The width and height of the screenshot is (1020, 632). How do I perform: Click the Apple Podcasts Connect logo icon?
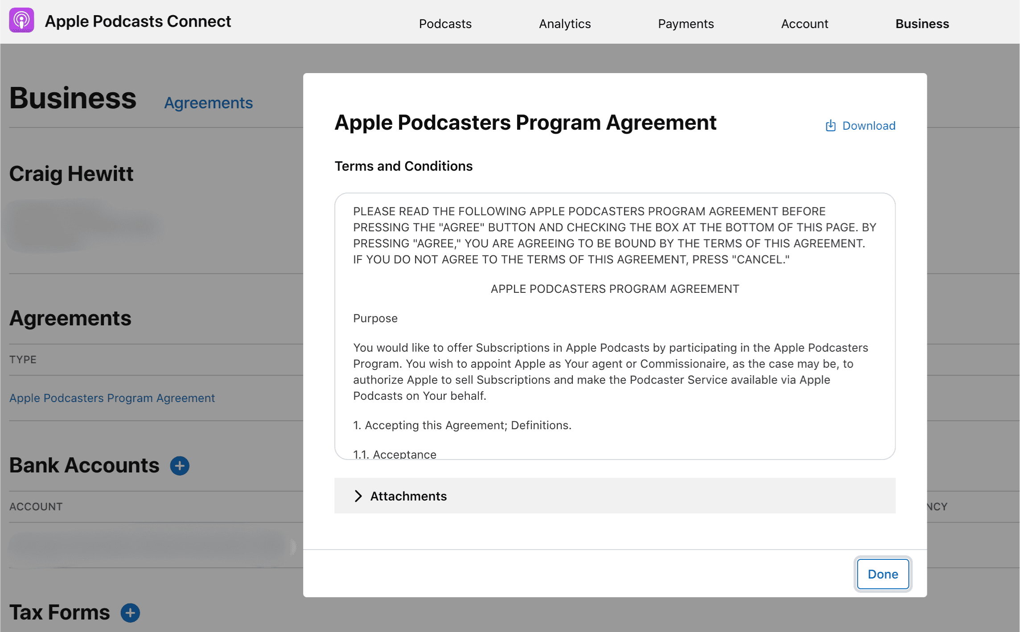(x=22, y=21)
